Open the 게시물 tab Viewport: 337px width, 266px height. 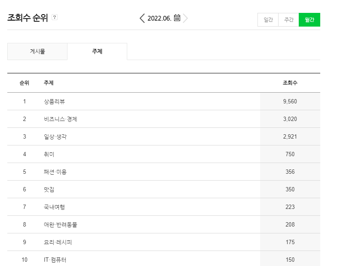coord(37,51)
